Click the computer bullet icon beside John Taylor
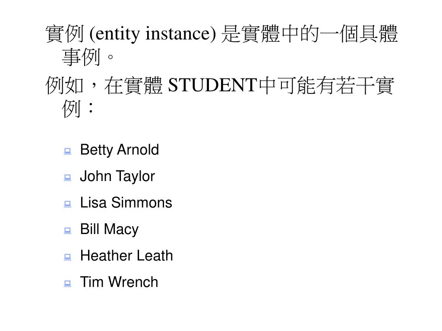Screen dimensions: 442x331 pos(67,178)
